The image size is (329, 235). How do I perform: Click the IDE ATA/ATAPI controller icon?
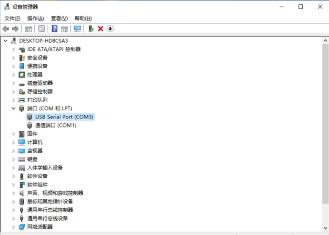21,49
